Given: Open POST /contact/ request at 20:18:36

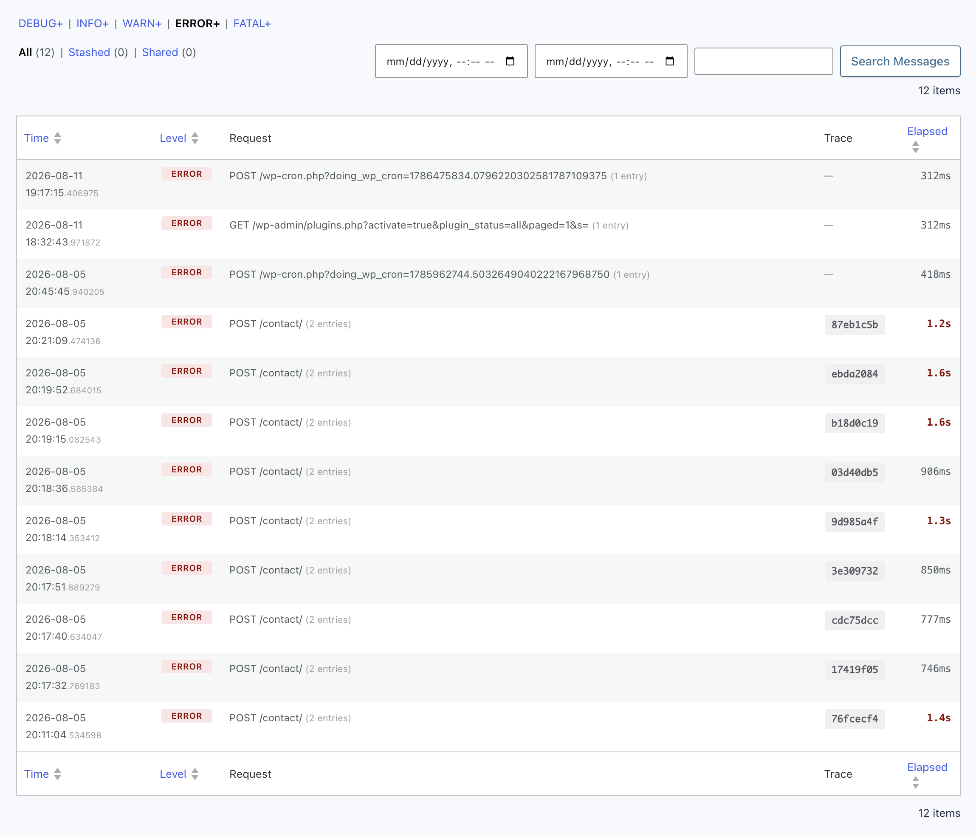Looking at the screenshot, I should coord(266,471).
